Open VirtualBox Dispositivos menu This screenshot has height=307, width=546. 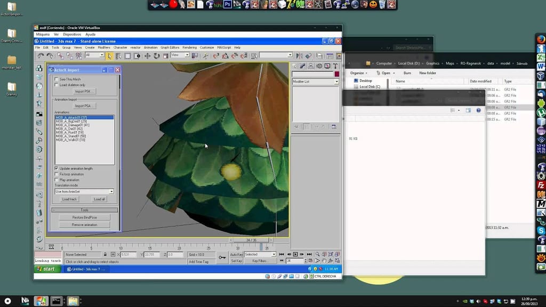click(72, 35)
